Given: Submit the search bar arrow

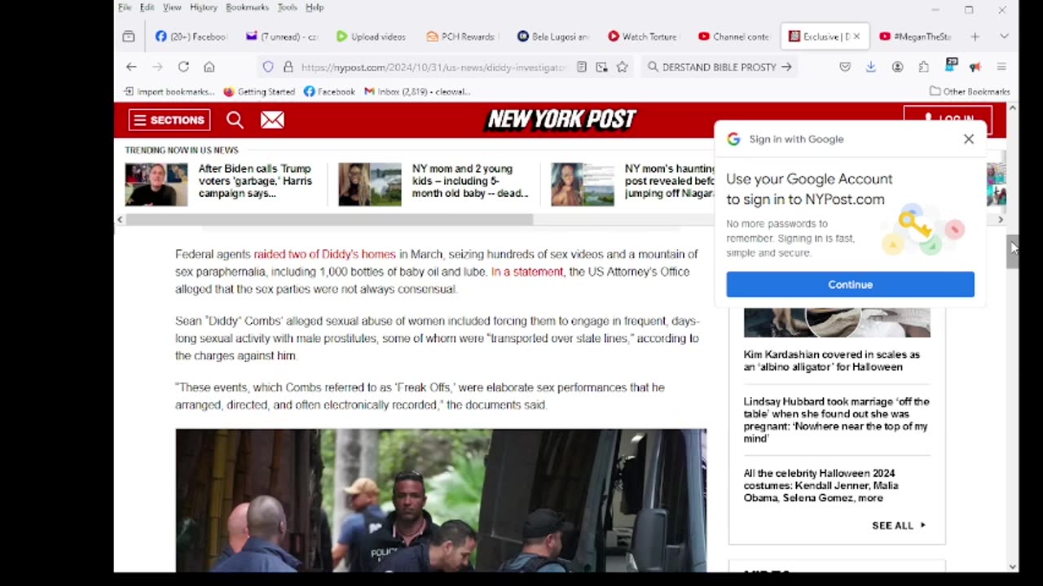Looking at the screenshot, I should click(786, 67).
